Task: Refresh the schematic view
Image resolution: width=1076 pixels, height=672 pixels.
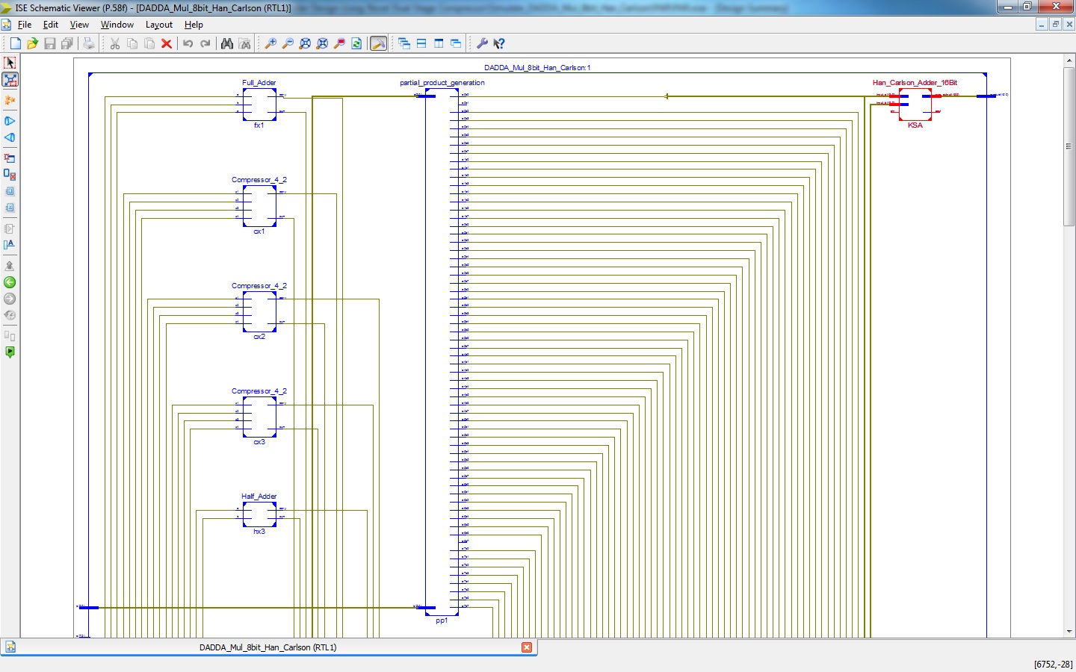Action: pyautogui.click(x=356, y=43)
